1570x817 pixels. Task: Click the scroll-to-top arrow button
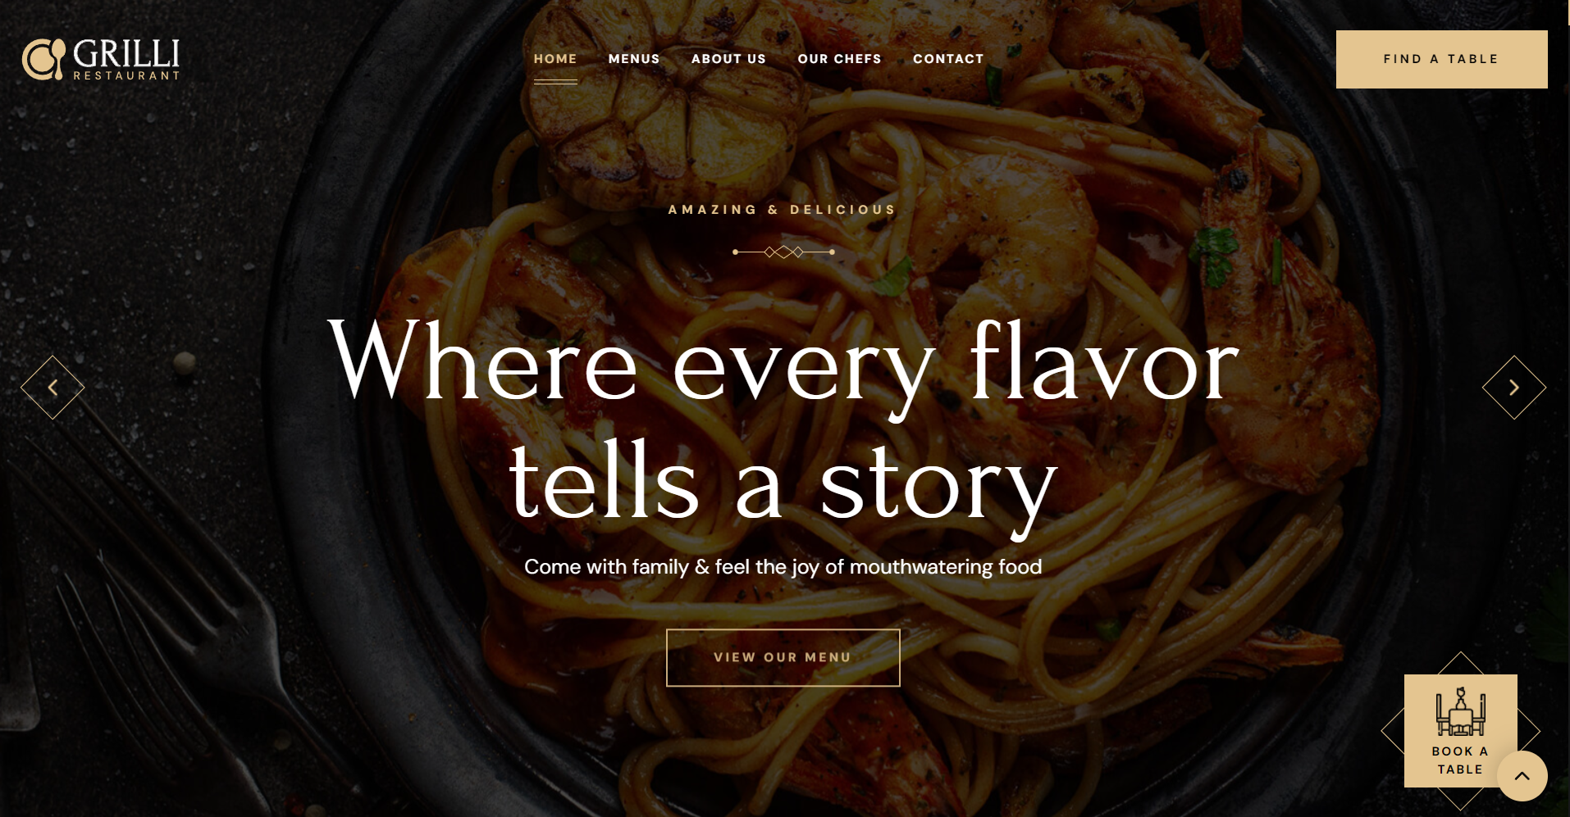pos(1522,776)
